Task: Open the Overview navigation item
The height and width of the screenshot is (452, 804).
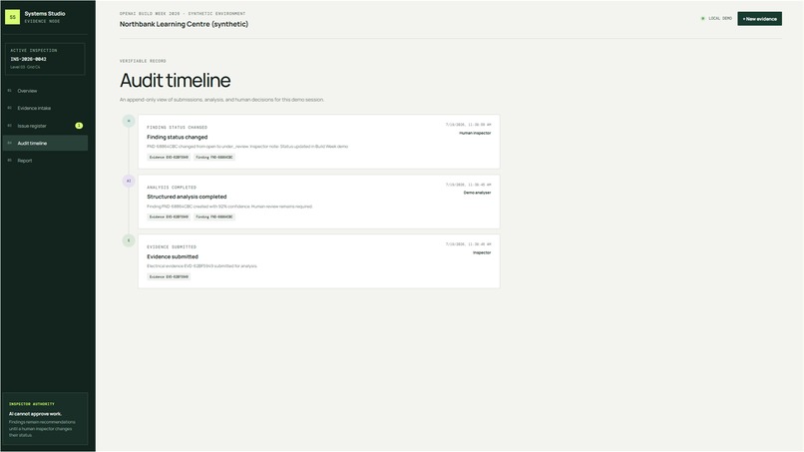Action: click(45, 91)
